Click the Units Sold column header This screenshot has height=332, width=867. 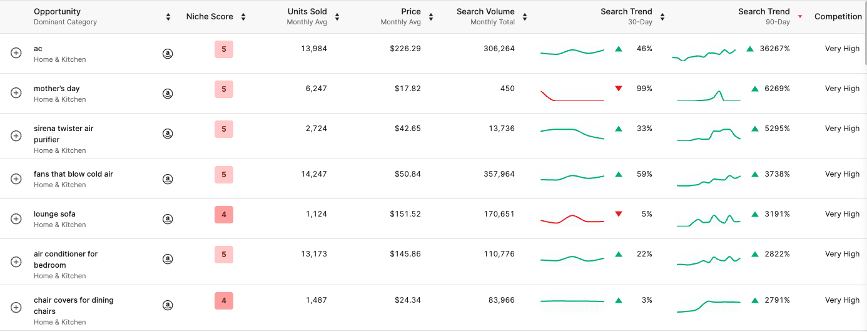307,11
